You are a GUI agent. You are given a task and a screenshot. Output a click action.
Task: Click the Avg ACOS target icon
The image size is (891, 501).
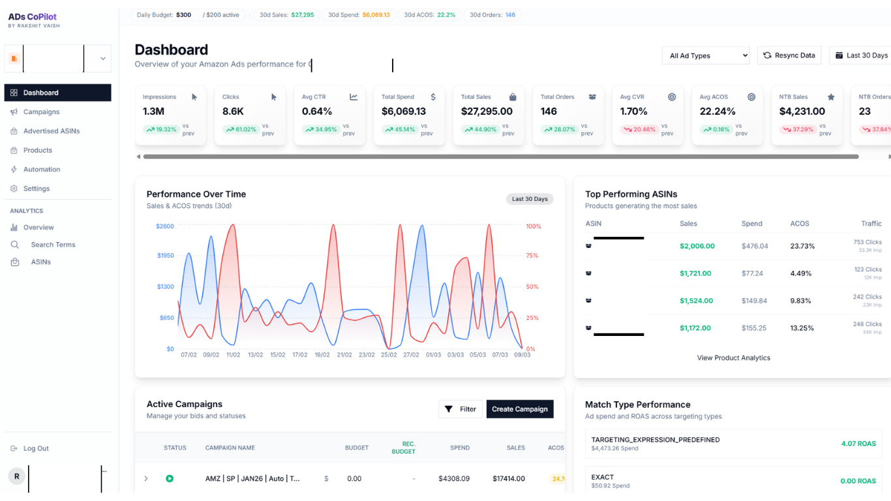click(x=751, y=97)
